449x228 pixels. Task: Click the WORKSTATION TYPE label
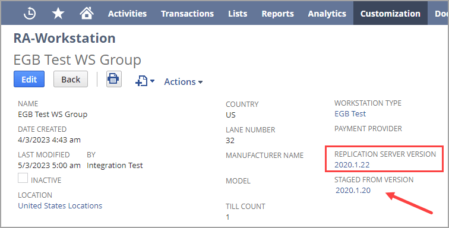(368, 103)
